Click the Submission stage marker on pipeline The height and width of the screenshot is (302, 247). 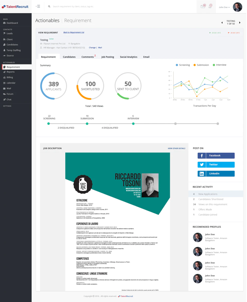tap(87, 124)
